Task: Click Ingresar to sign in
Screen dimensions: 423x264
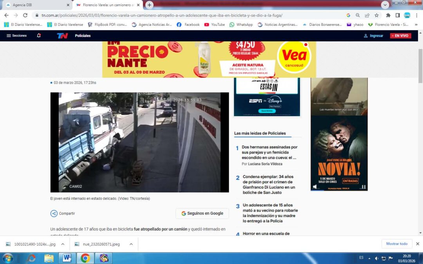Action: point(374,36)
